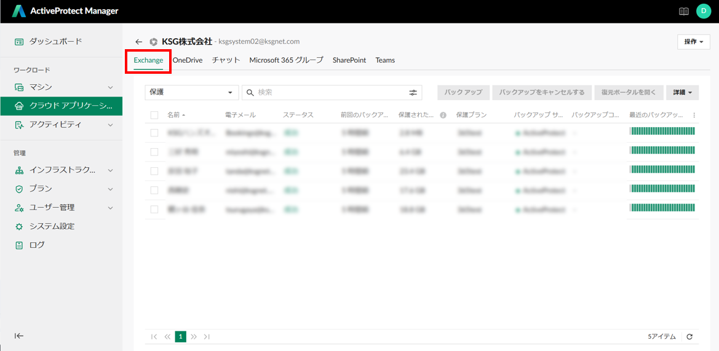Click 復元ポータルを開く button

629,93
